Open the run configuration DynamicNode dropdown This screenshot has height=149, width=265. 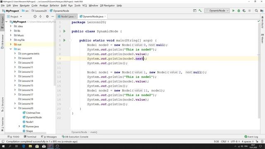217,11
